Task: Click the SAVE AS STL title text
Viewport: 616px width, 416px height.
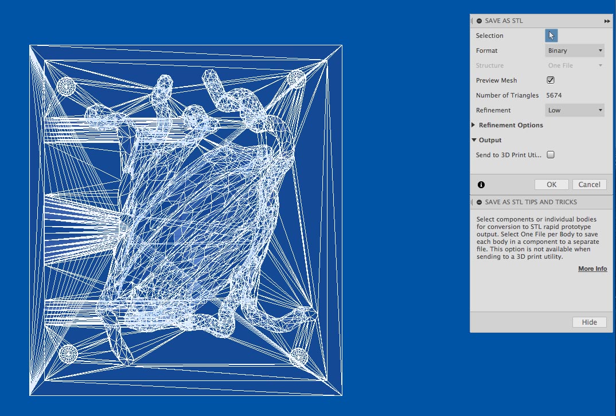Action: click(504, 21)
